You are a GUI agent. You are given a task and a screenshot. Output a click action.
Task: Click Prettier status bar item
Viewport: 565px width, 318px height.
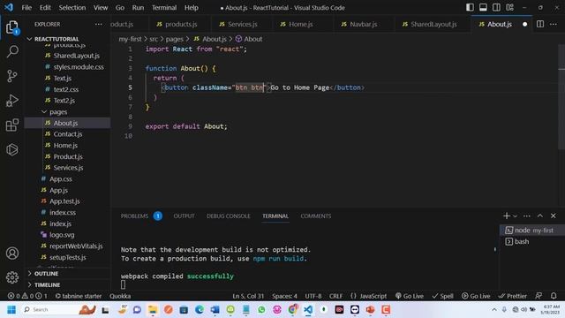coord(512,296)
